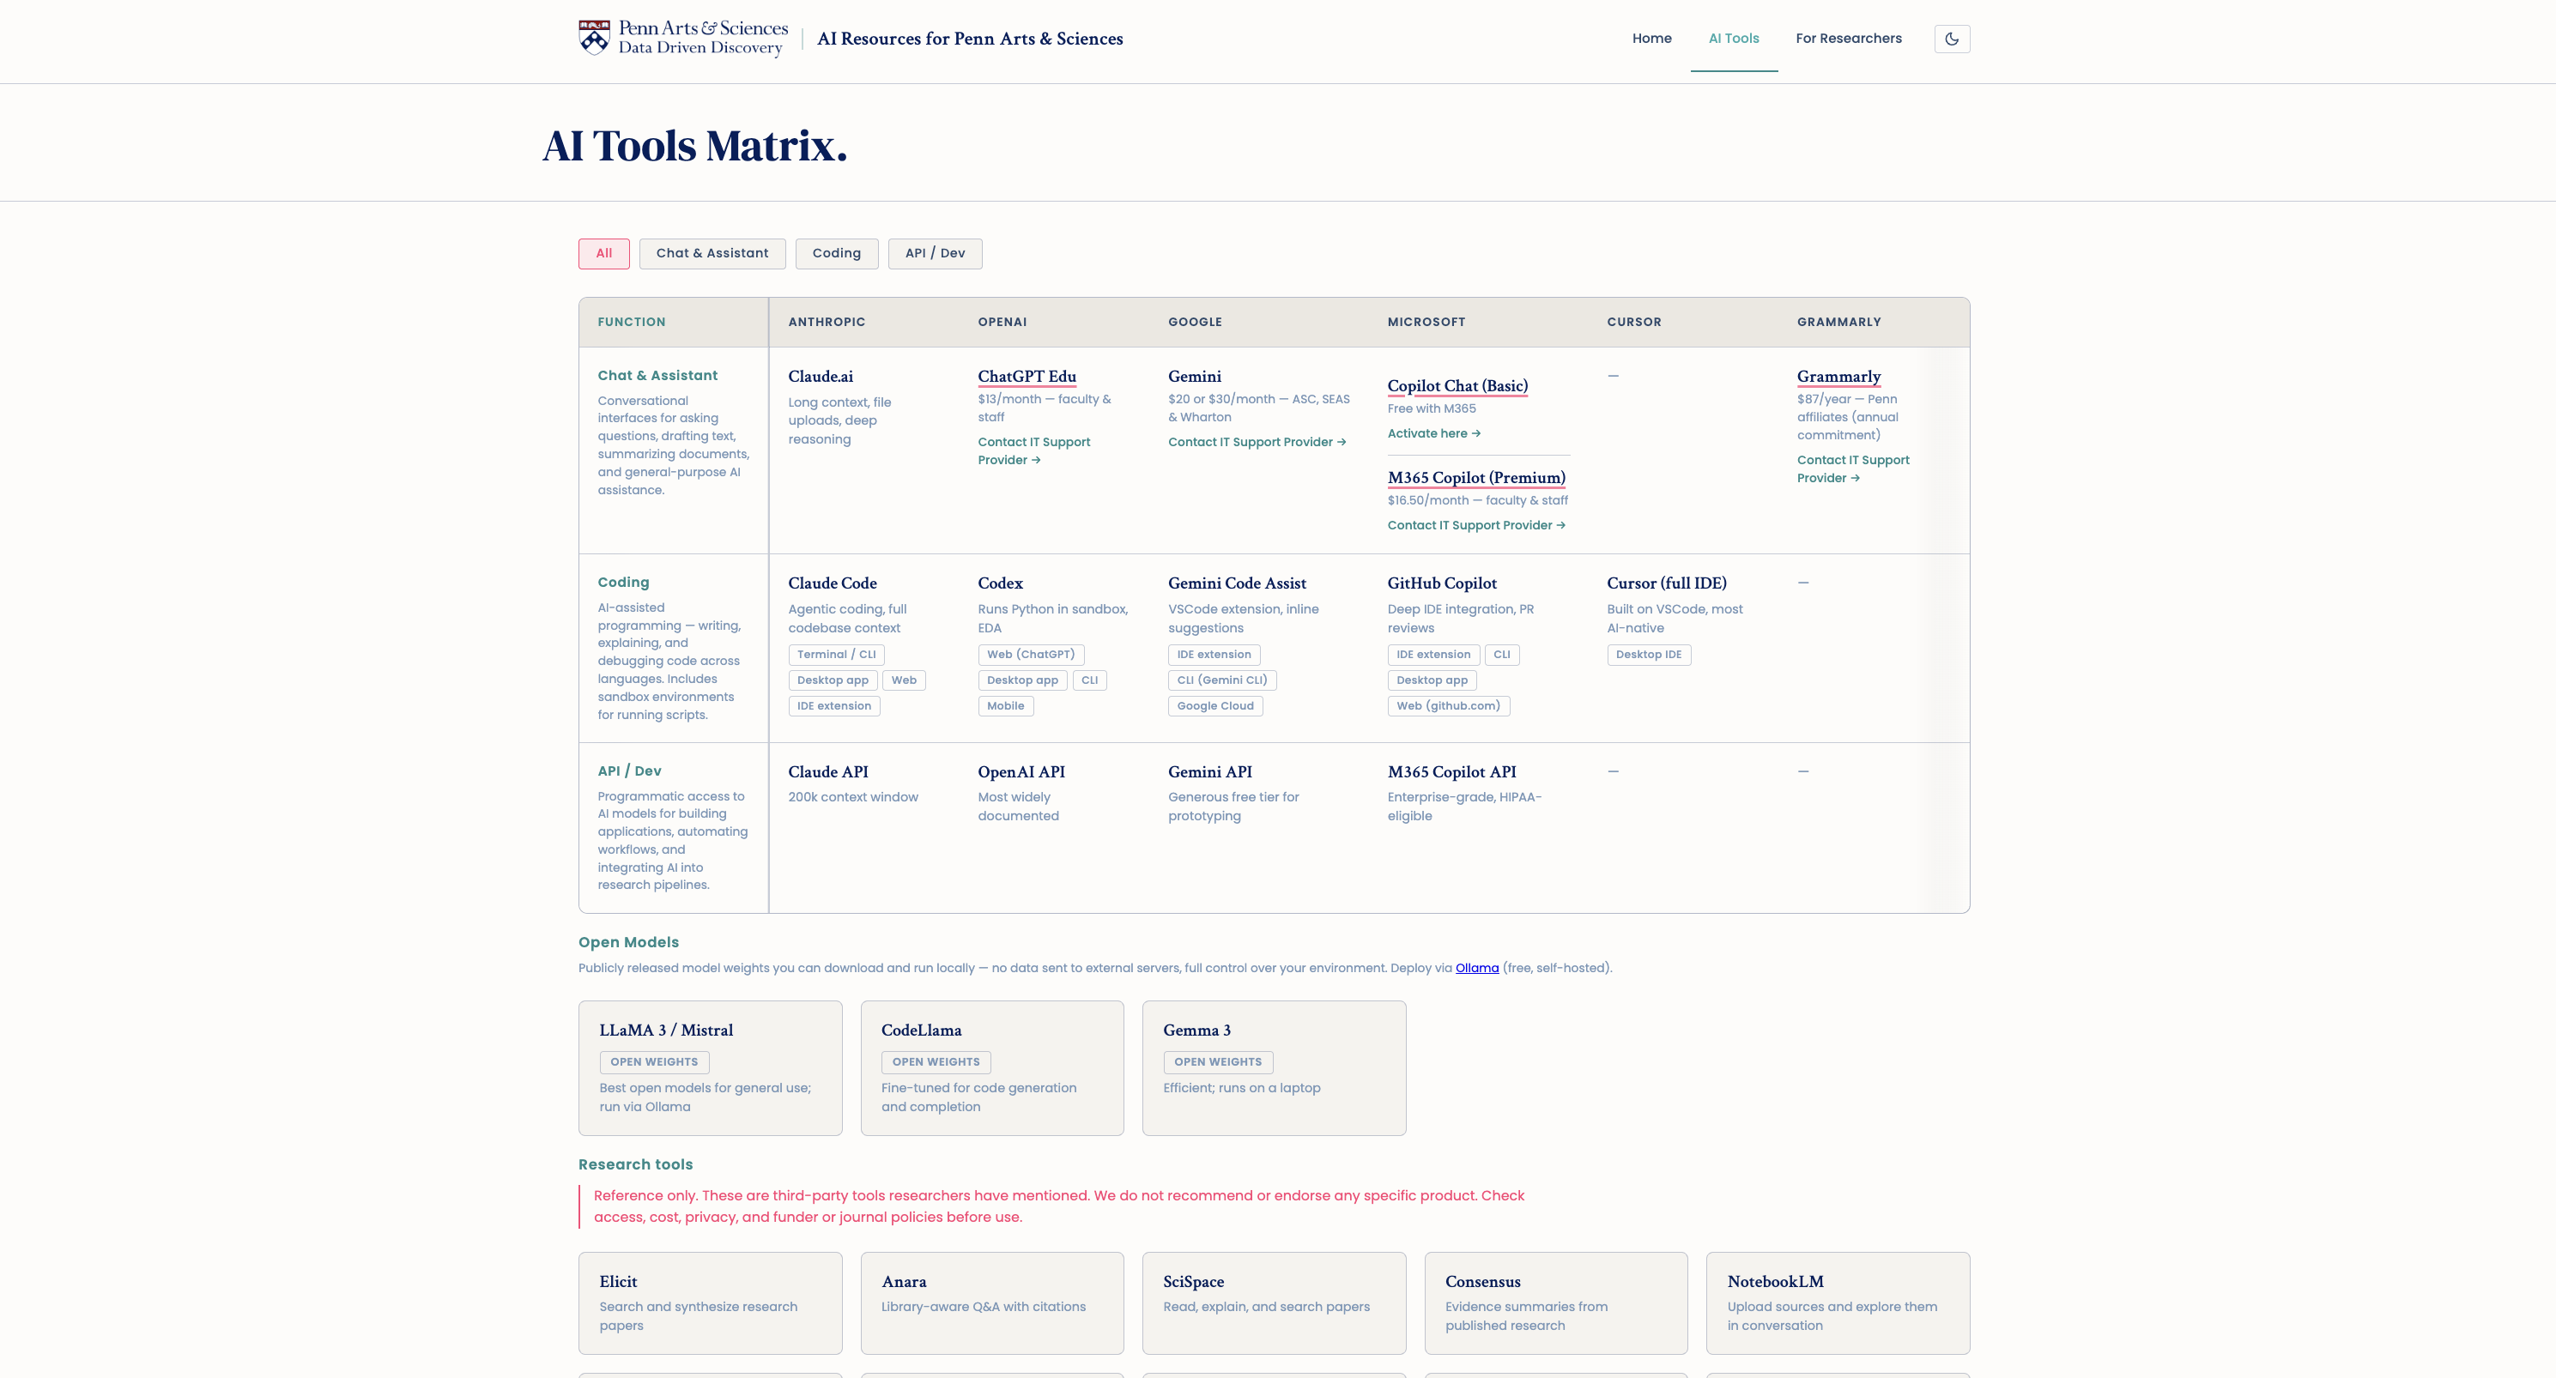The height and width of the screenshot is (1378, 2556).
Task: Click Contact IT Support Provider under M365 Copilot
Action: click(x=1476, y=526)
